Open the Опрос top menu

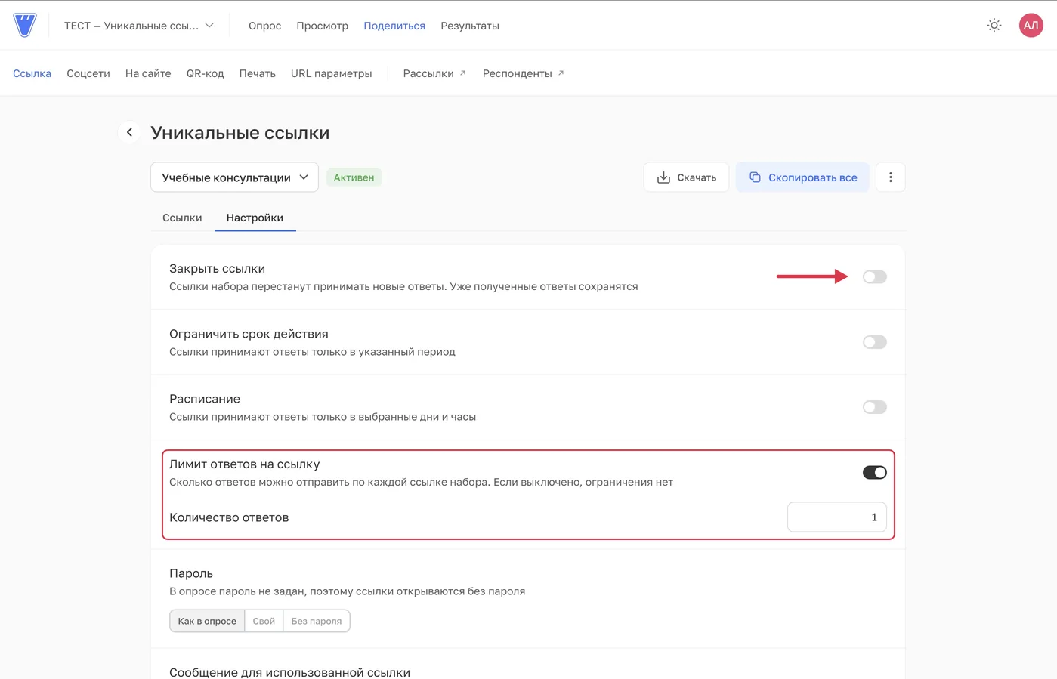coord(264,26)
